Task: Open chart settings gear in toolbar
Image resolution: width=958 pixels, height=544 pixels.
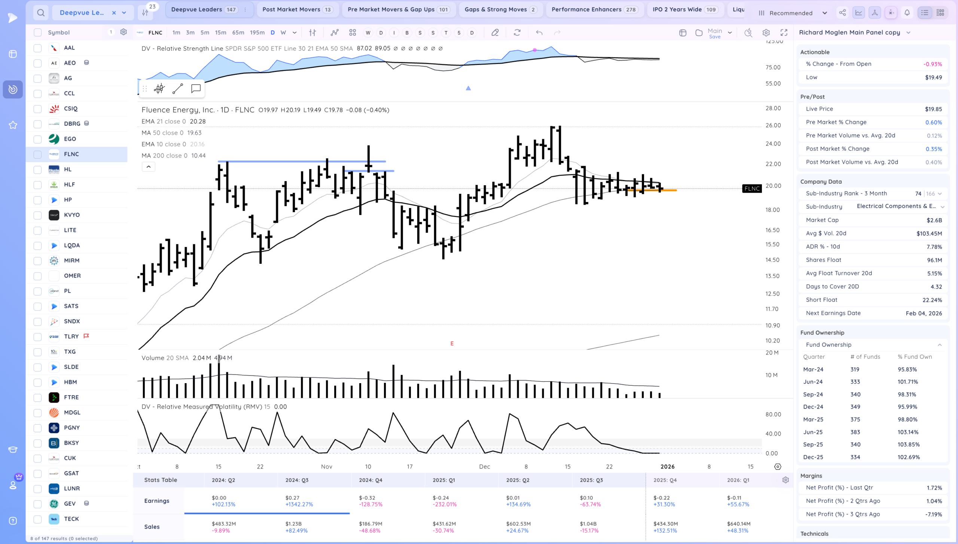Action: coord(766,33)
